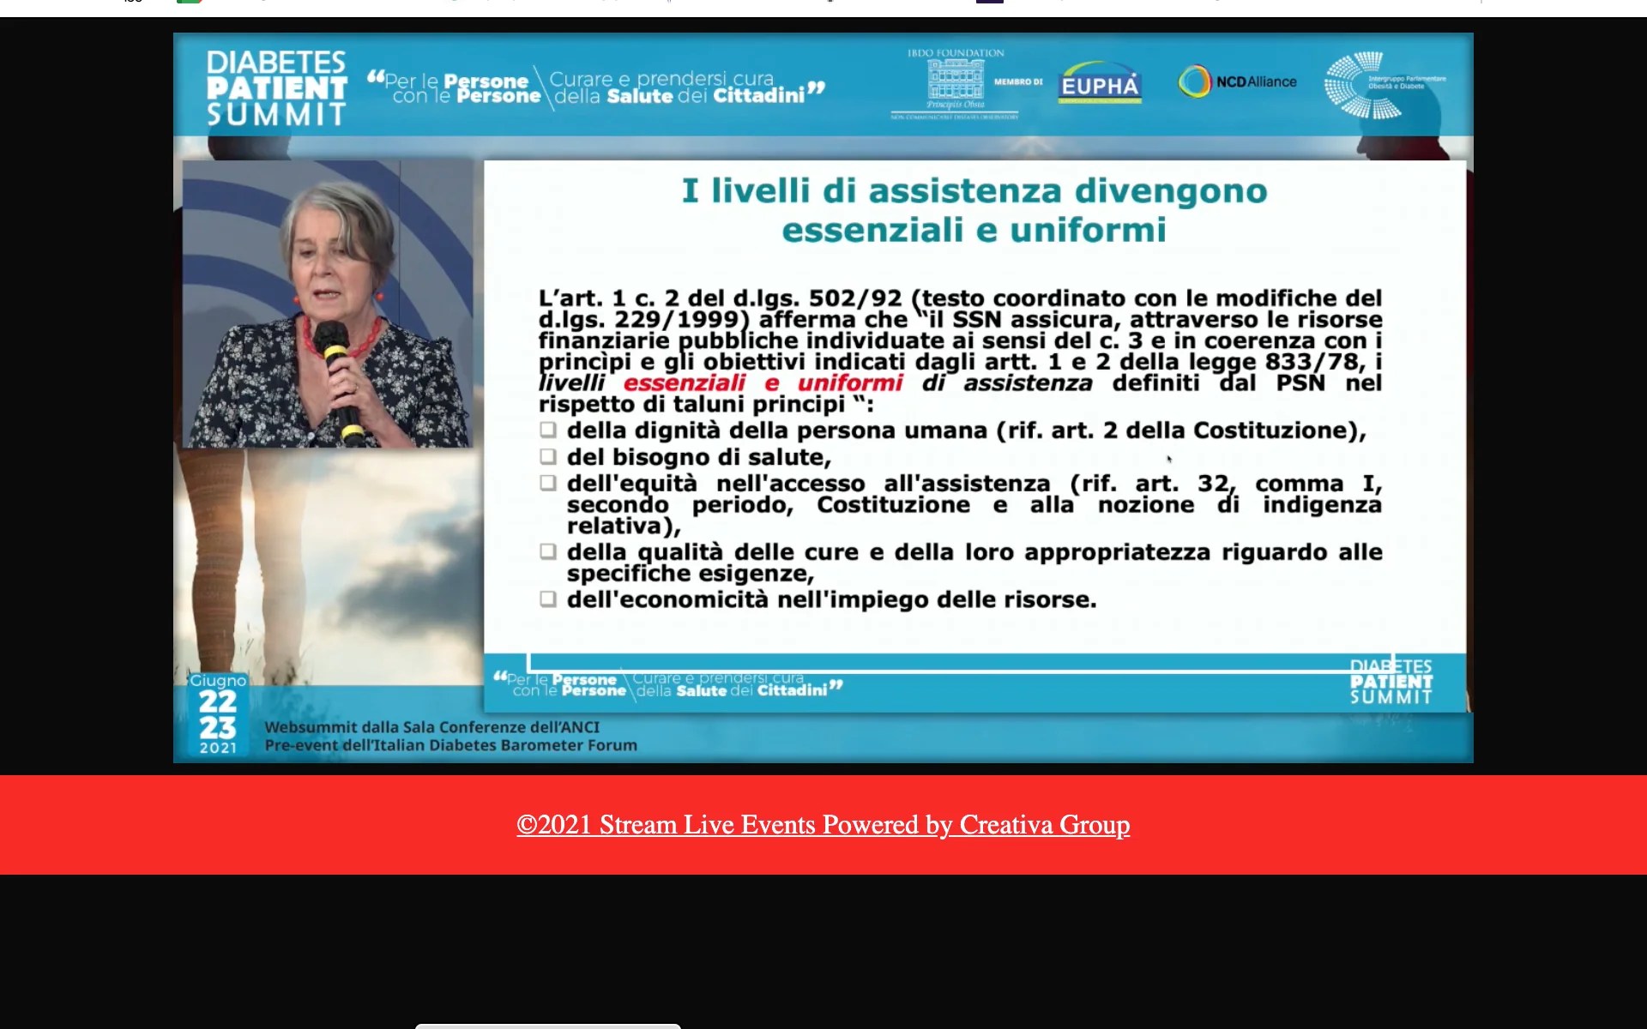Open the Stream Live Events Creativa Group link
Viewport: 1647px width, 1029px height.
[823, 824]
